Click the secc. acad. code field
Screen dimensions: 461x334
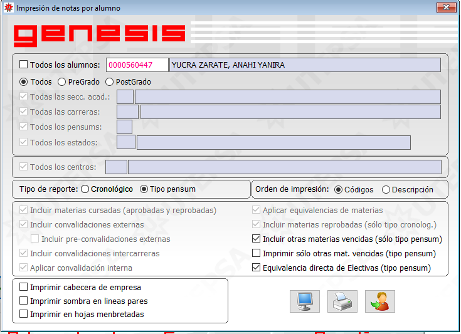pyautogui.click(x=125, y=97)
